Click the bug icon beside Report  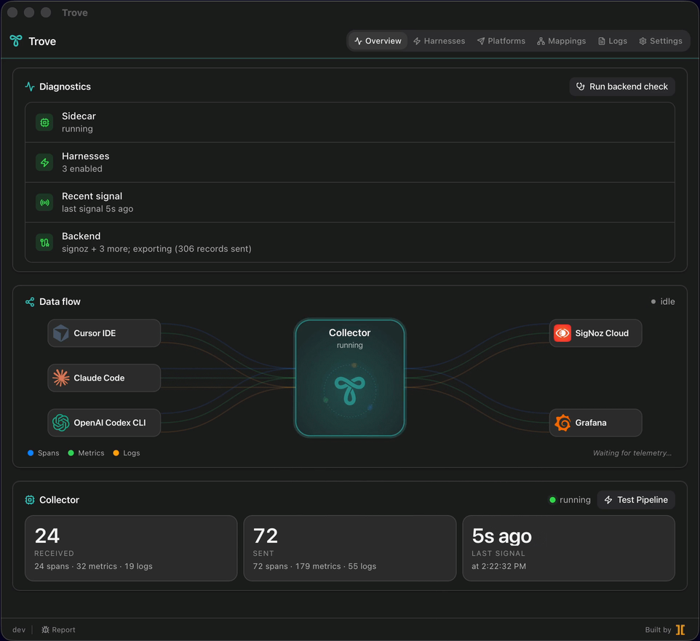[45, 630]
